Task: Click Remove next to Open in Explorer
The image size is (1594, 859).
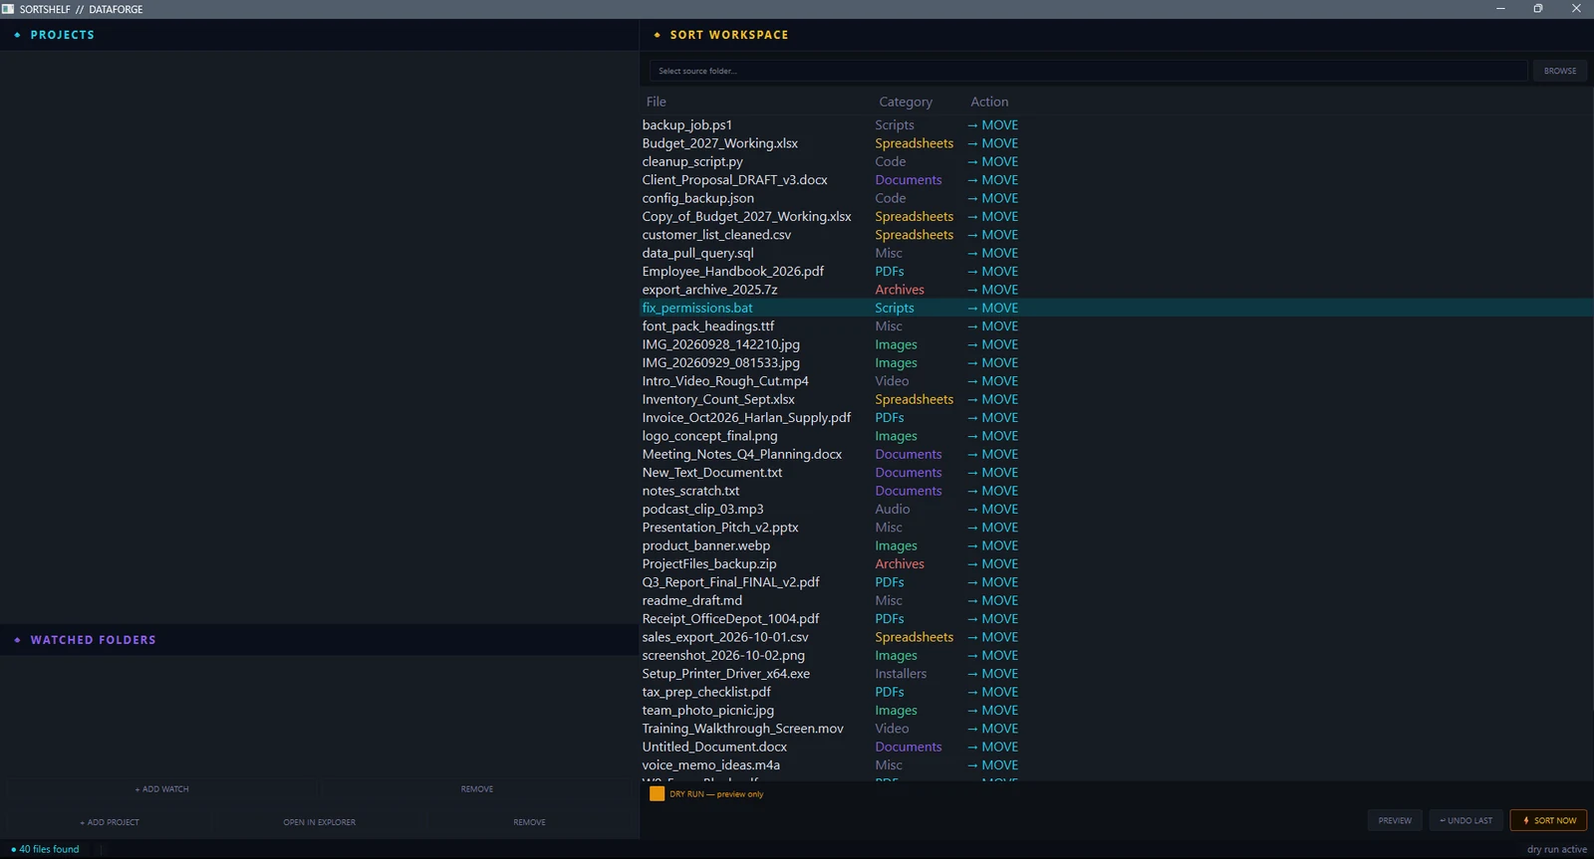Action: [x=530, y=822]
